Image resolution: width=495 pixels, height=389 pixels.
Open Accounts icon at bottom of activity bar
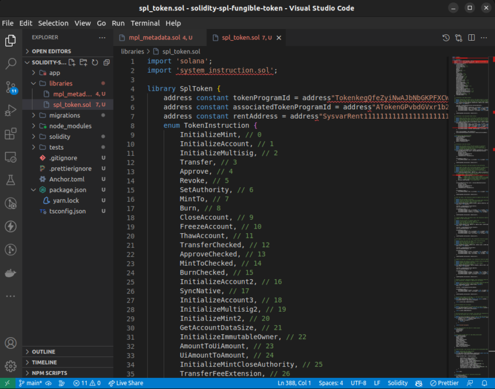pyautogui.click(x=10, y=343)
